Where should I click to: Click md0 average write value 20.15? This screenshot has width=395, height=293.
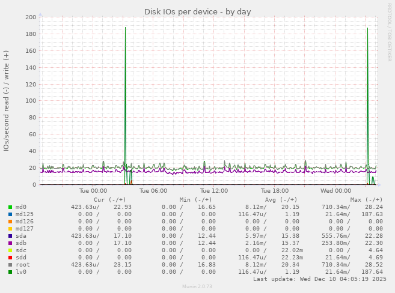[x=290, y=207]
